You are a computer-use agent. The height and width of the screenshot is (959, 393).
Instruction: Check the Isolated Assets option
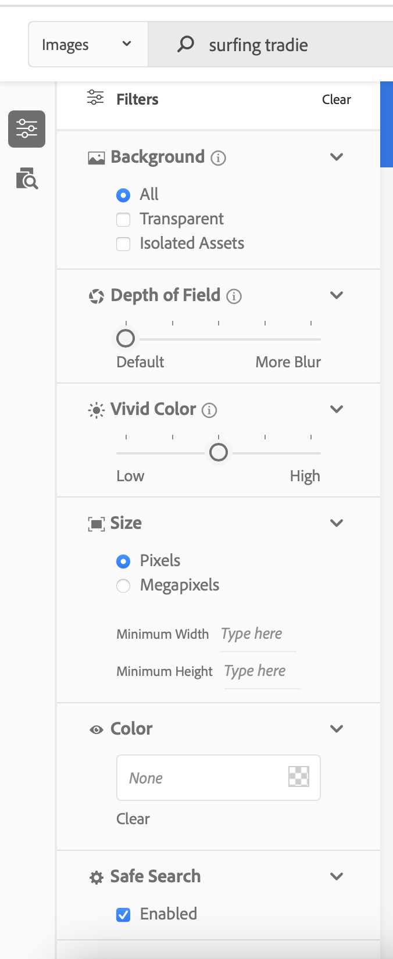pyautogui.click(x=123, y=244)
